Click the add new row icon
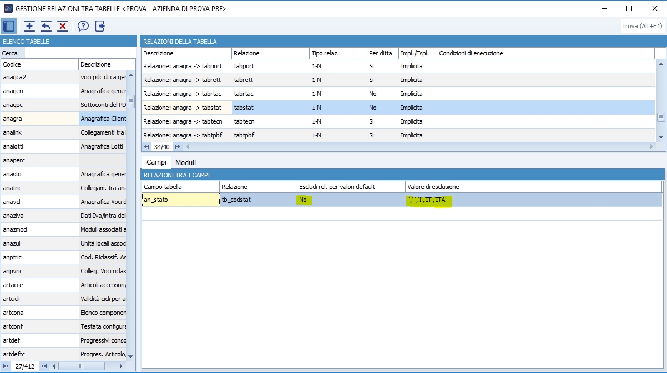Viewport: 667px width, 373px height. pyautogui.click(x=29, y=26)
